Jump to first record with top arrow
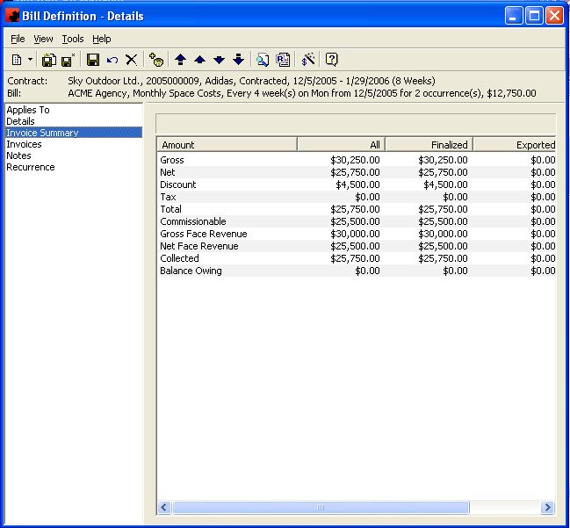The width and height of the screenshot is (570, 528). [180, 60]
